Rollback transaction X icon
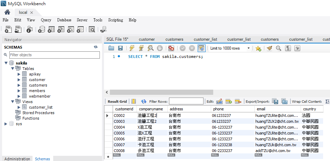Viewport: 330px width, 161px height. [x=192, y=48]
